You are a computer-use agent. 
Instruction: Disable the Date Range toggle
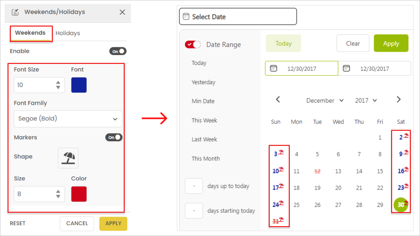point(193,45)
